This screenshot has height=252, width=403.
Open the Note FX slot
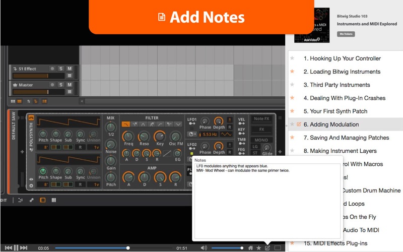coord(261,119)
